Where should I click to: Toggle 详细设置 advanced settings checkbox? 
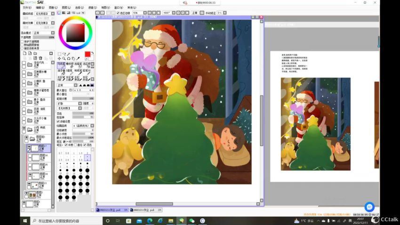tap(58, 121)
